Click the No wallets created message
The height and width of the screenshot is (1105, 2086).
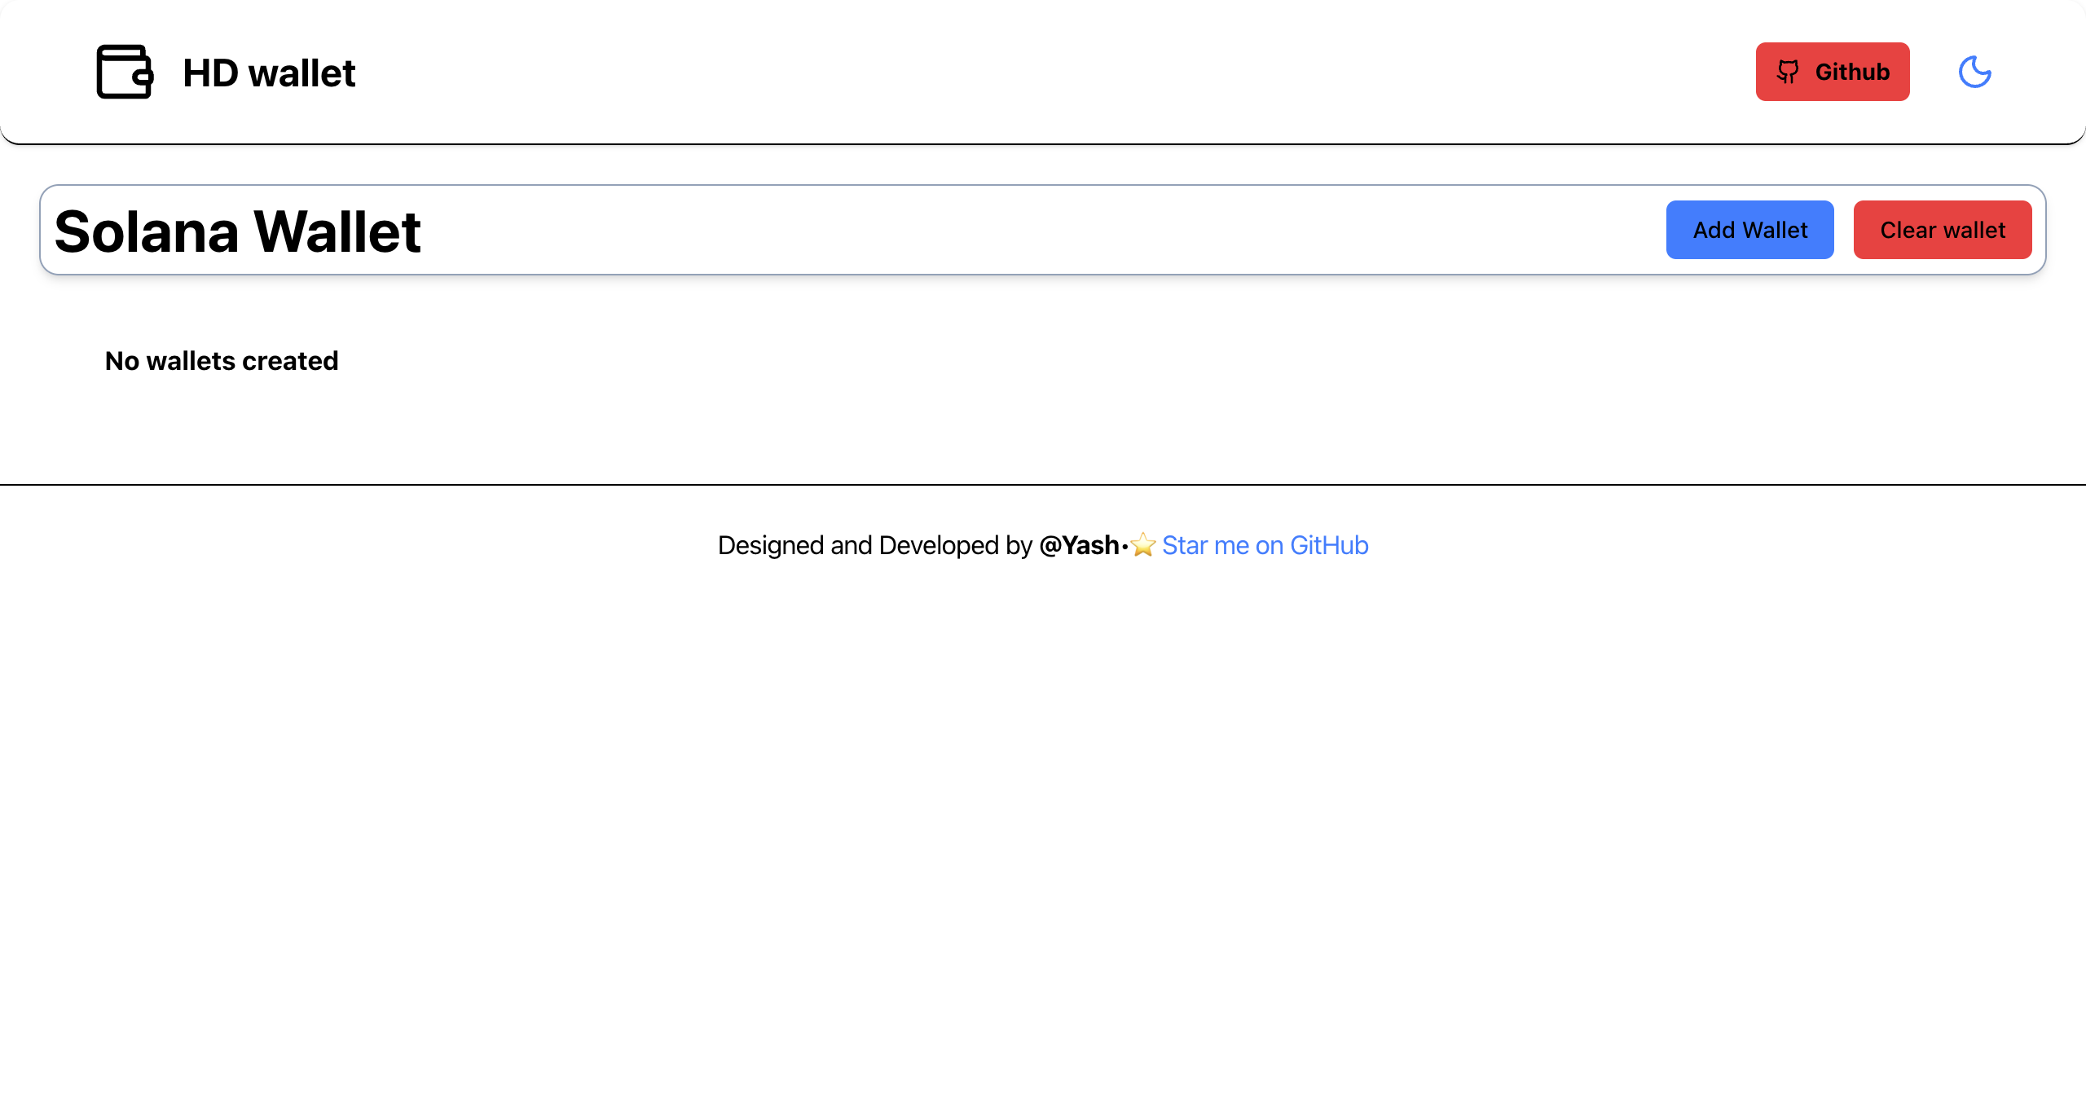222,361
